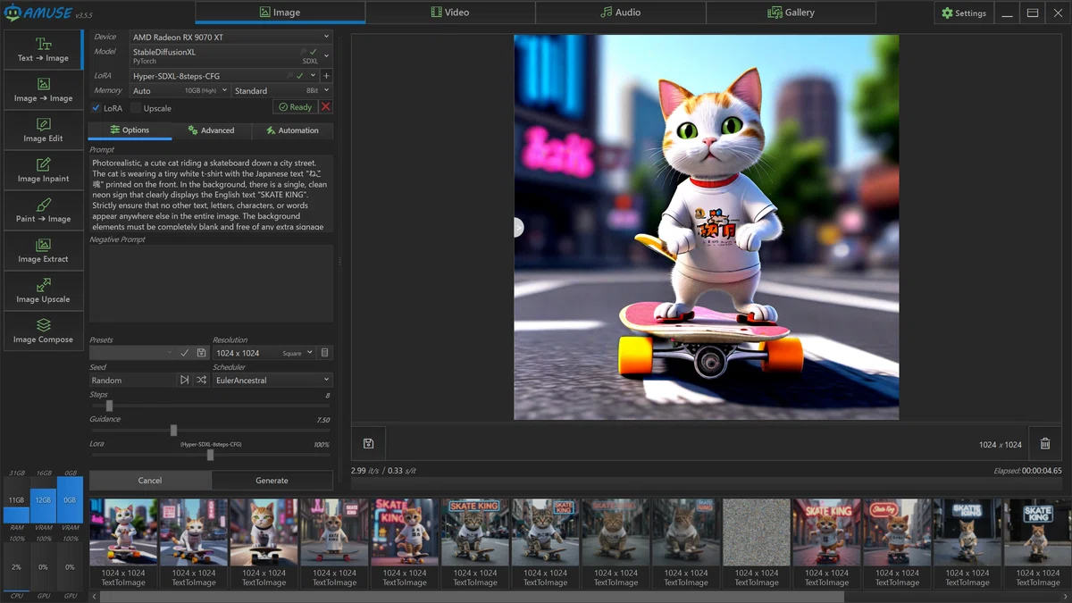Screen dimensions: 1072x603
Task: Click the Generate button
Action: pos(272,480)
